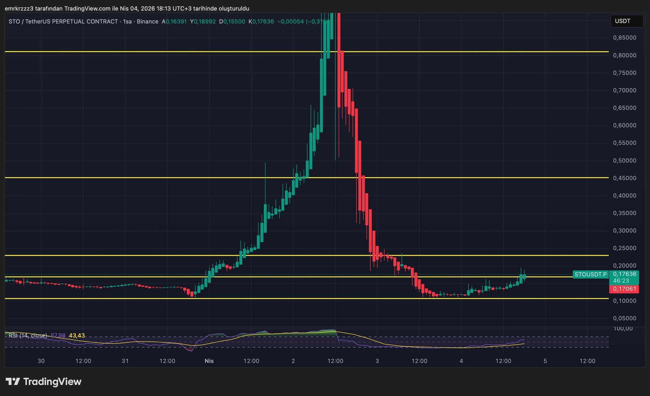Click the purple 57,98 RSI value
This screenshot has width=650, height=396.
(x=58, y=335)
